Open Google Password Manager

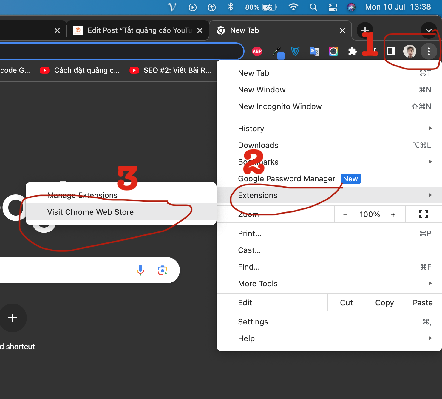click(x=329, y=179)
